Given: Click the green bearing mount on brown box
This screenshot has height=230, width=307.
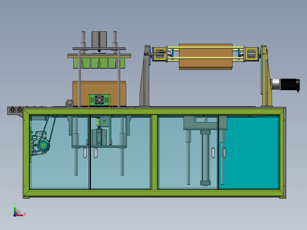Looking at the screenshot, I should [99, 100].
